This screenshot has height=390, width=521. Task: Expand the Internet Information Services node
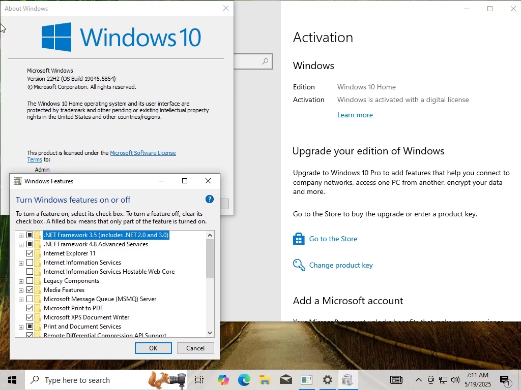pyautogui.click(x=21, y=263)
